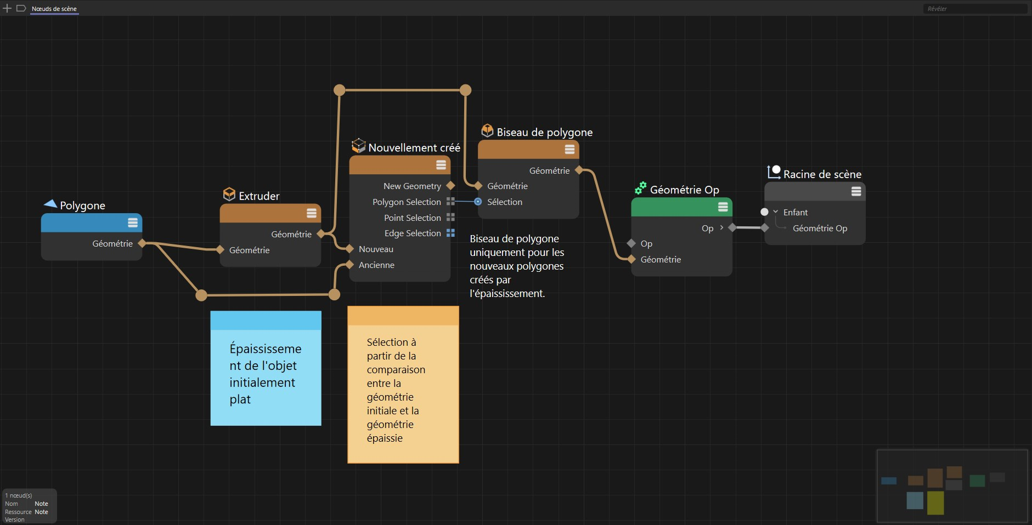This screenshot has height=525, width=1032.
Task: Click the plus icon in top-left corner
Action: tap(7, 8)
